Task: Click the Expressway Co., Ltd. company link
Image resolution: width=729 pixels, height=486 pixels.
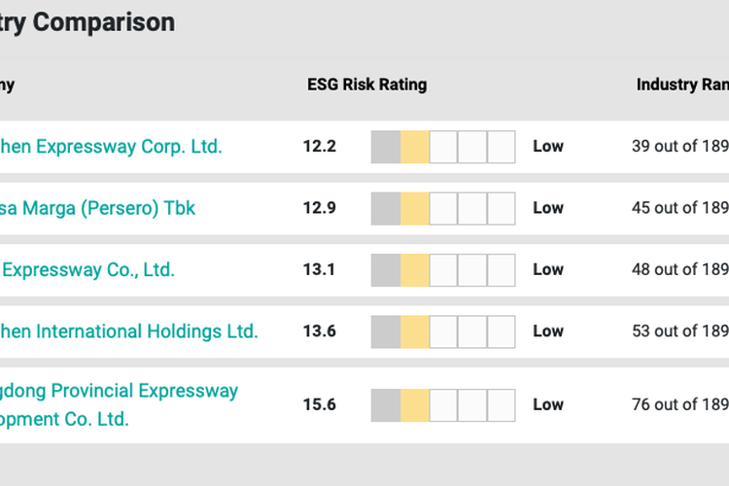Action: point(87,269)
